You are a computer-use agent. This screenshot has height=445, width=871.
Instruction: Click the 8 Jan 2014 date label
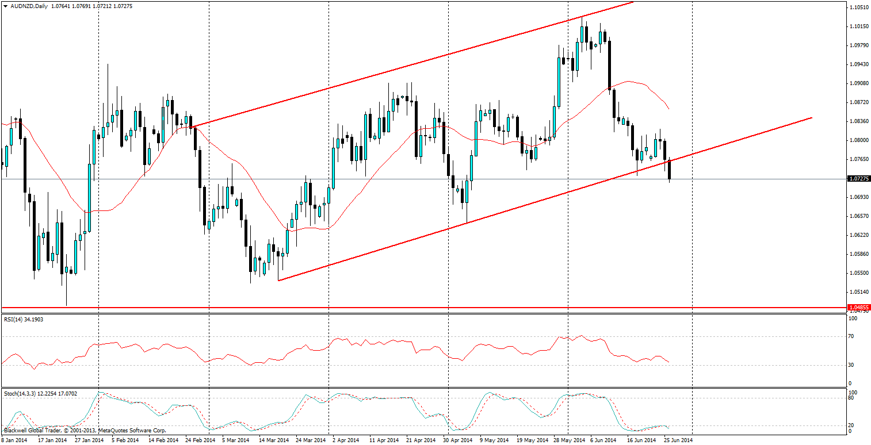[x=14, y=440]
